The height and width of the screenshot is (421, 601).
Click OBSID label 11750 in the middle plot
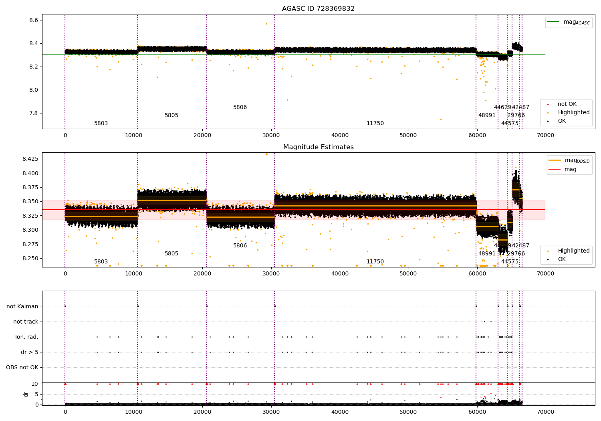[375, 262]
